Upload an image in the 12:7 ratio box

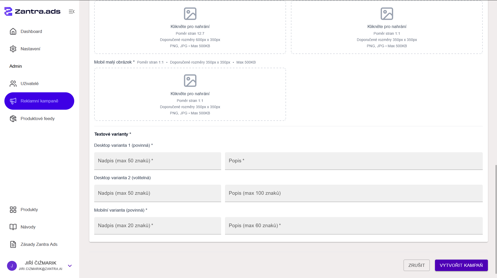click(x=190, y=27)
